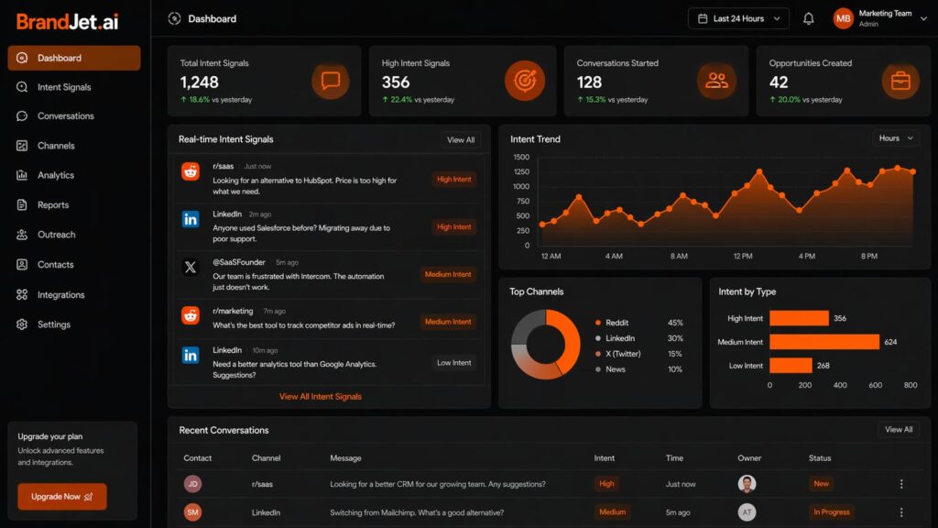The width and height of the screenshot is (938, 528).
Task: Click the AT owner avatar
Action: [x=747, y=512]
